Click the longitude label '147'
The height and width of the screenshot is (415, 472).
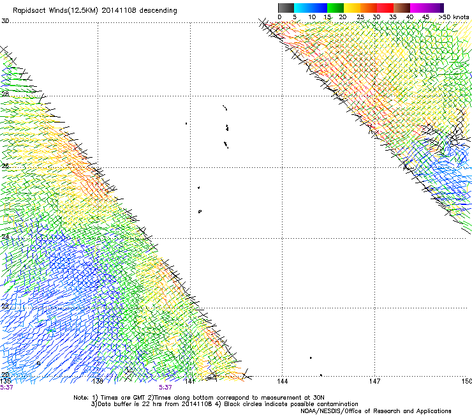click(374, 382)
